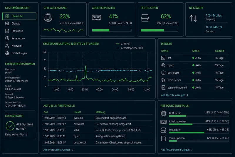Toggle CPU (%) series in chart legend

coord(123,44)
